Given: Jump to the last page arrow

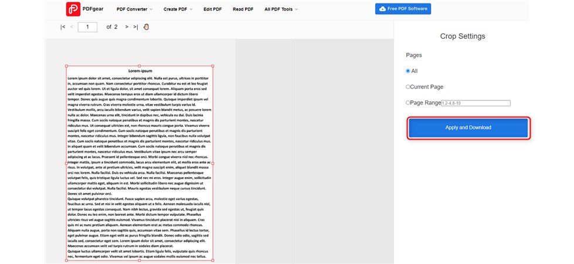Looking at the screenshot, I should [136, 27].
